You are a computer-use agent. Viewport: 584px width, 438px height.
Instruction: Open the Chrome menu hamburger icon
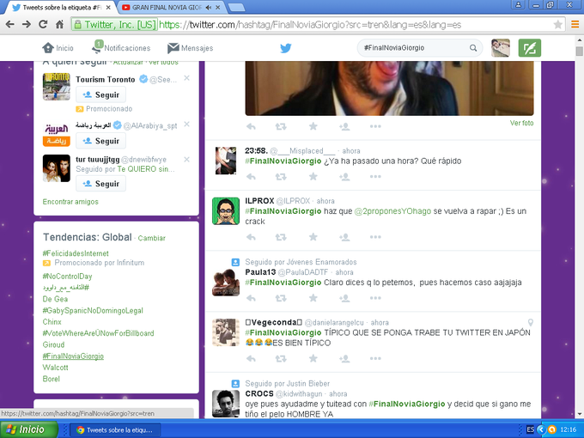[x=575, y=25]
